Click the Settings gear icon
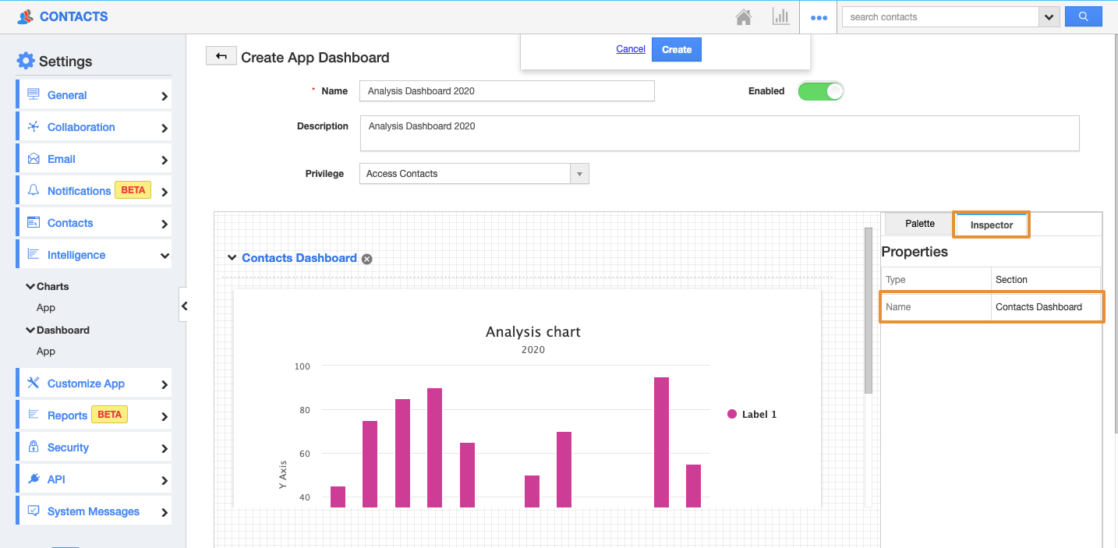Screen dimensions: 1118x548 [26, 61]
